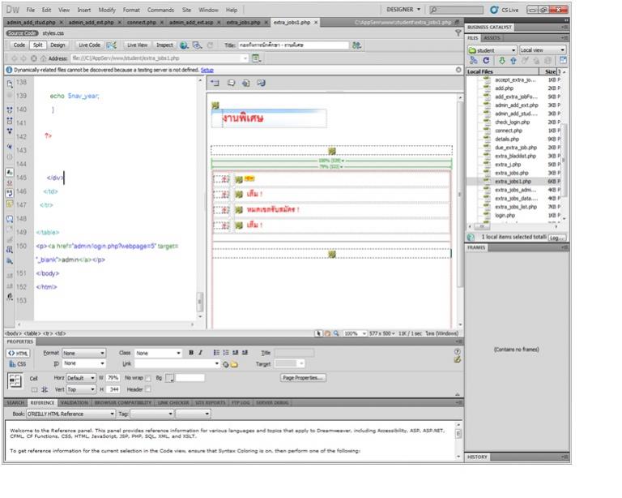
Task: Click the Select tool in the status bar
Action: click(318, 333)
